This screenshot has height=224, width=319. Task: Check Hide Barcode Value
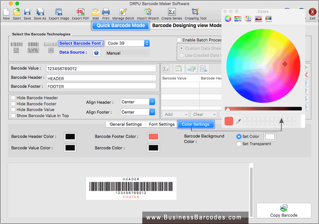pos(13,110)
